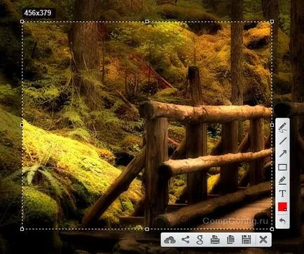
Task: Close the screenshot tool with X
Action: [x=263, y=240]
